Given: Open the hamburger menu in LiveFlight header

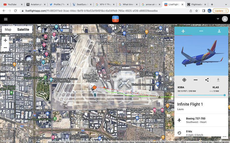Looking at the screenshot, I should (x=6, y=19).
